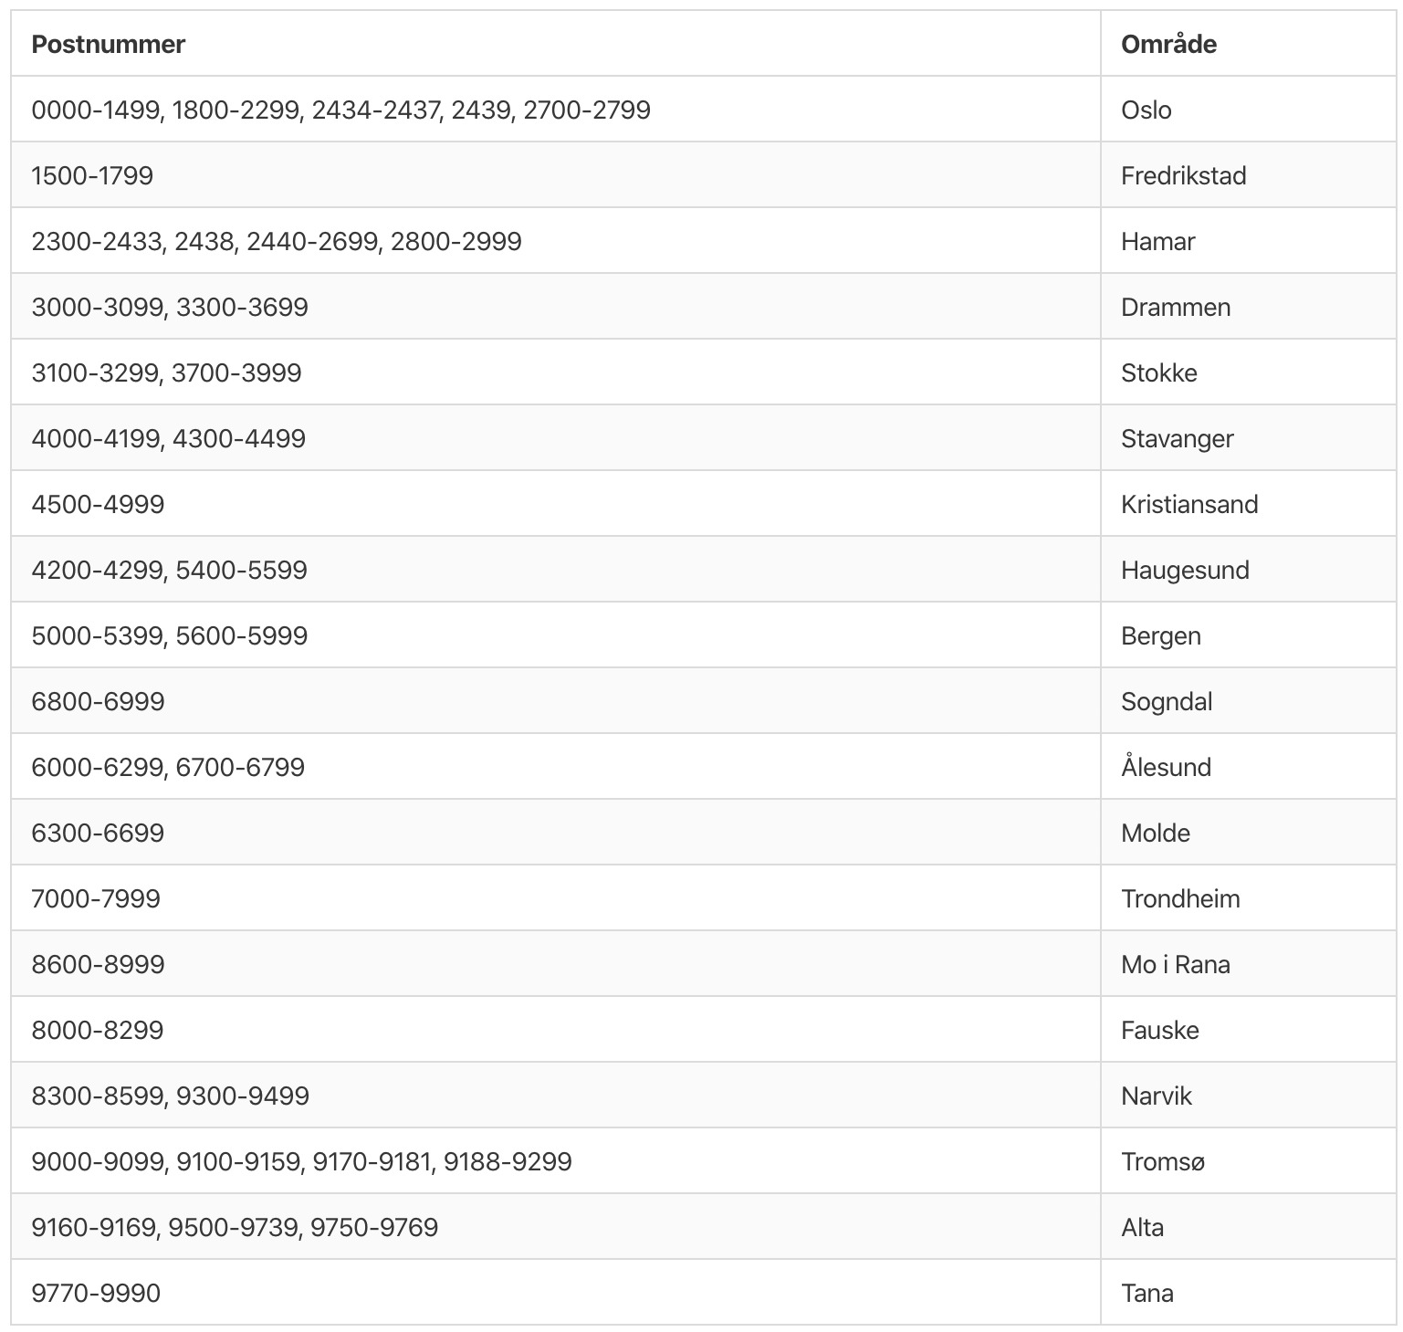This screenshot has width=1403, height=1332.
Task: Select the Stavanger area cell
Action: pos(1177,438)
